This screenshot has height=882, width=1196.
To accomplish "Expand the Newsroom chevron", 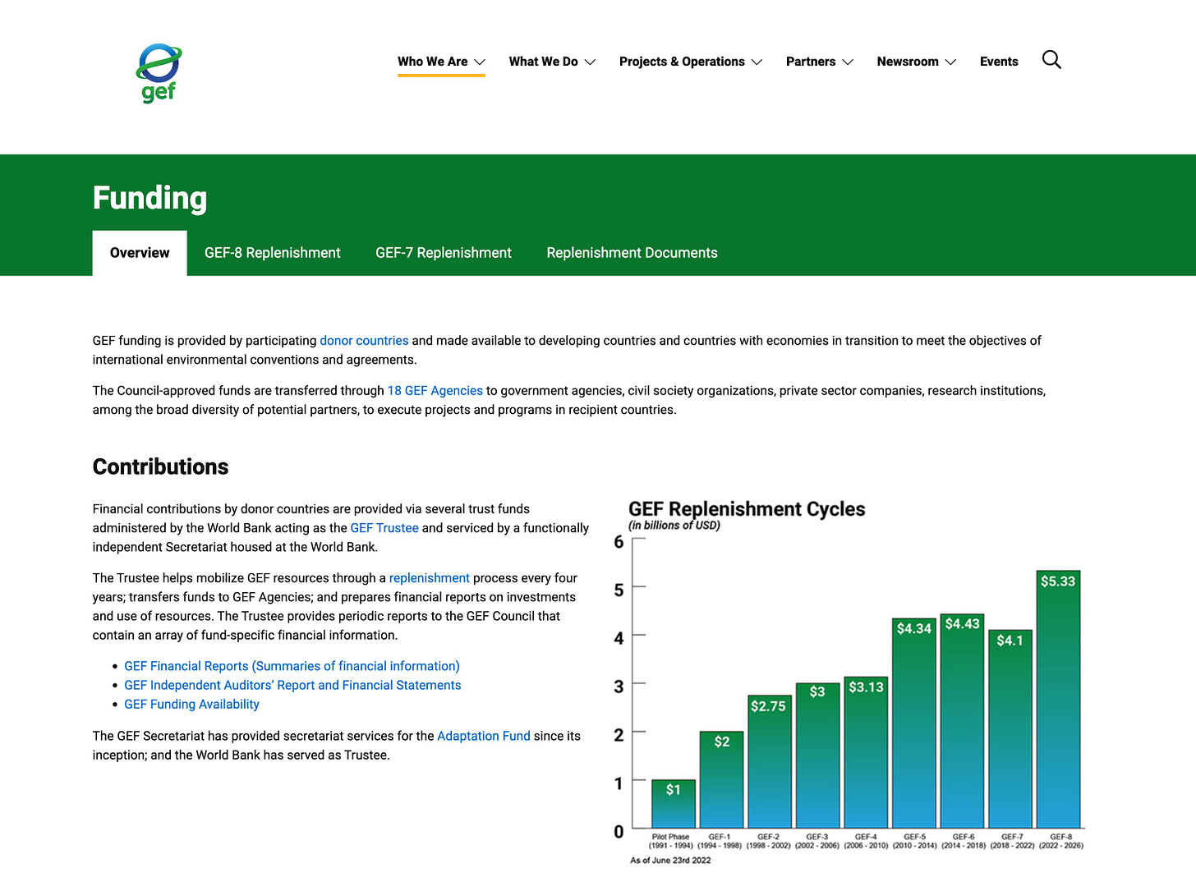I will [951, 62].
